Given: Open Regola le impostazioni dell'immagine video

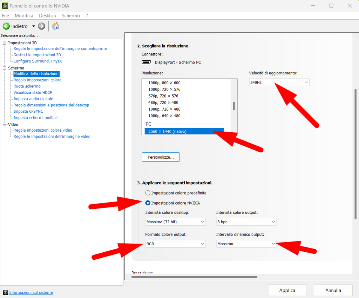Looking at the screenshot, I should click(x=52, y=137).
